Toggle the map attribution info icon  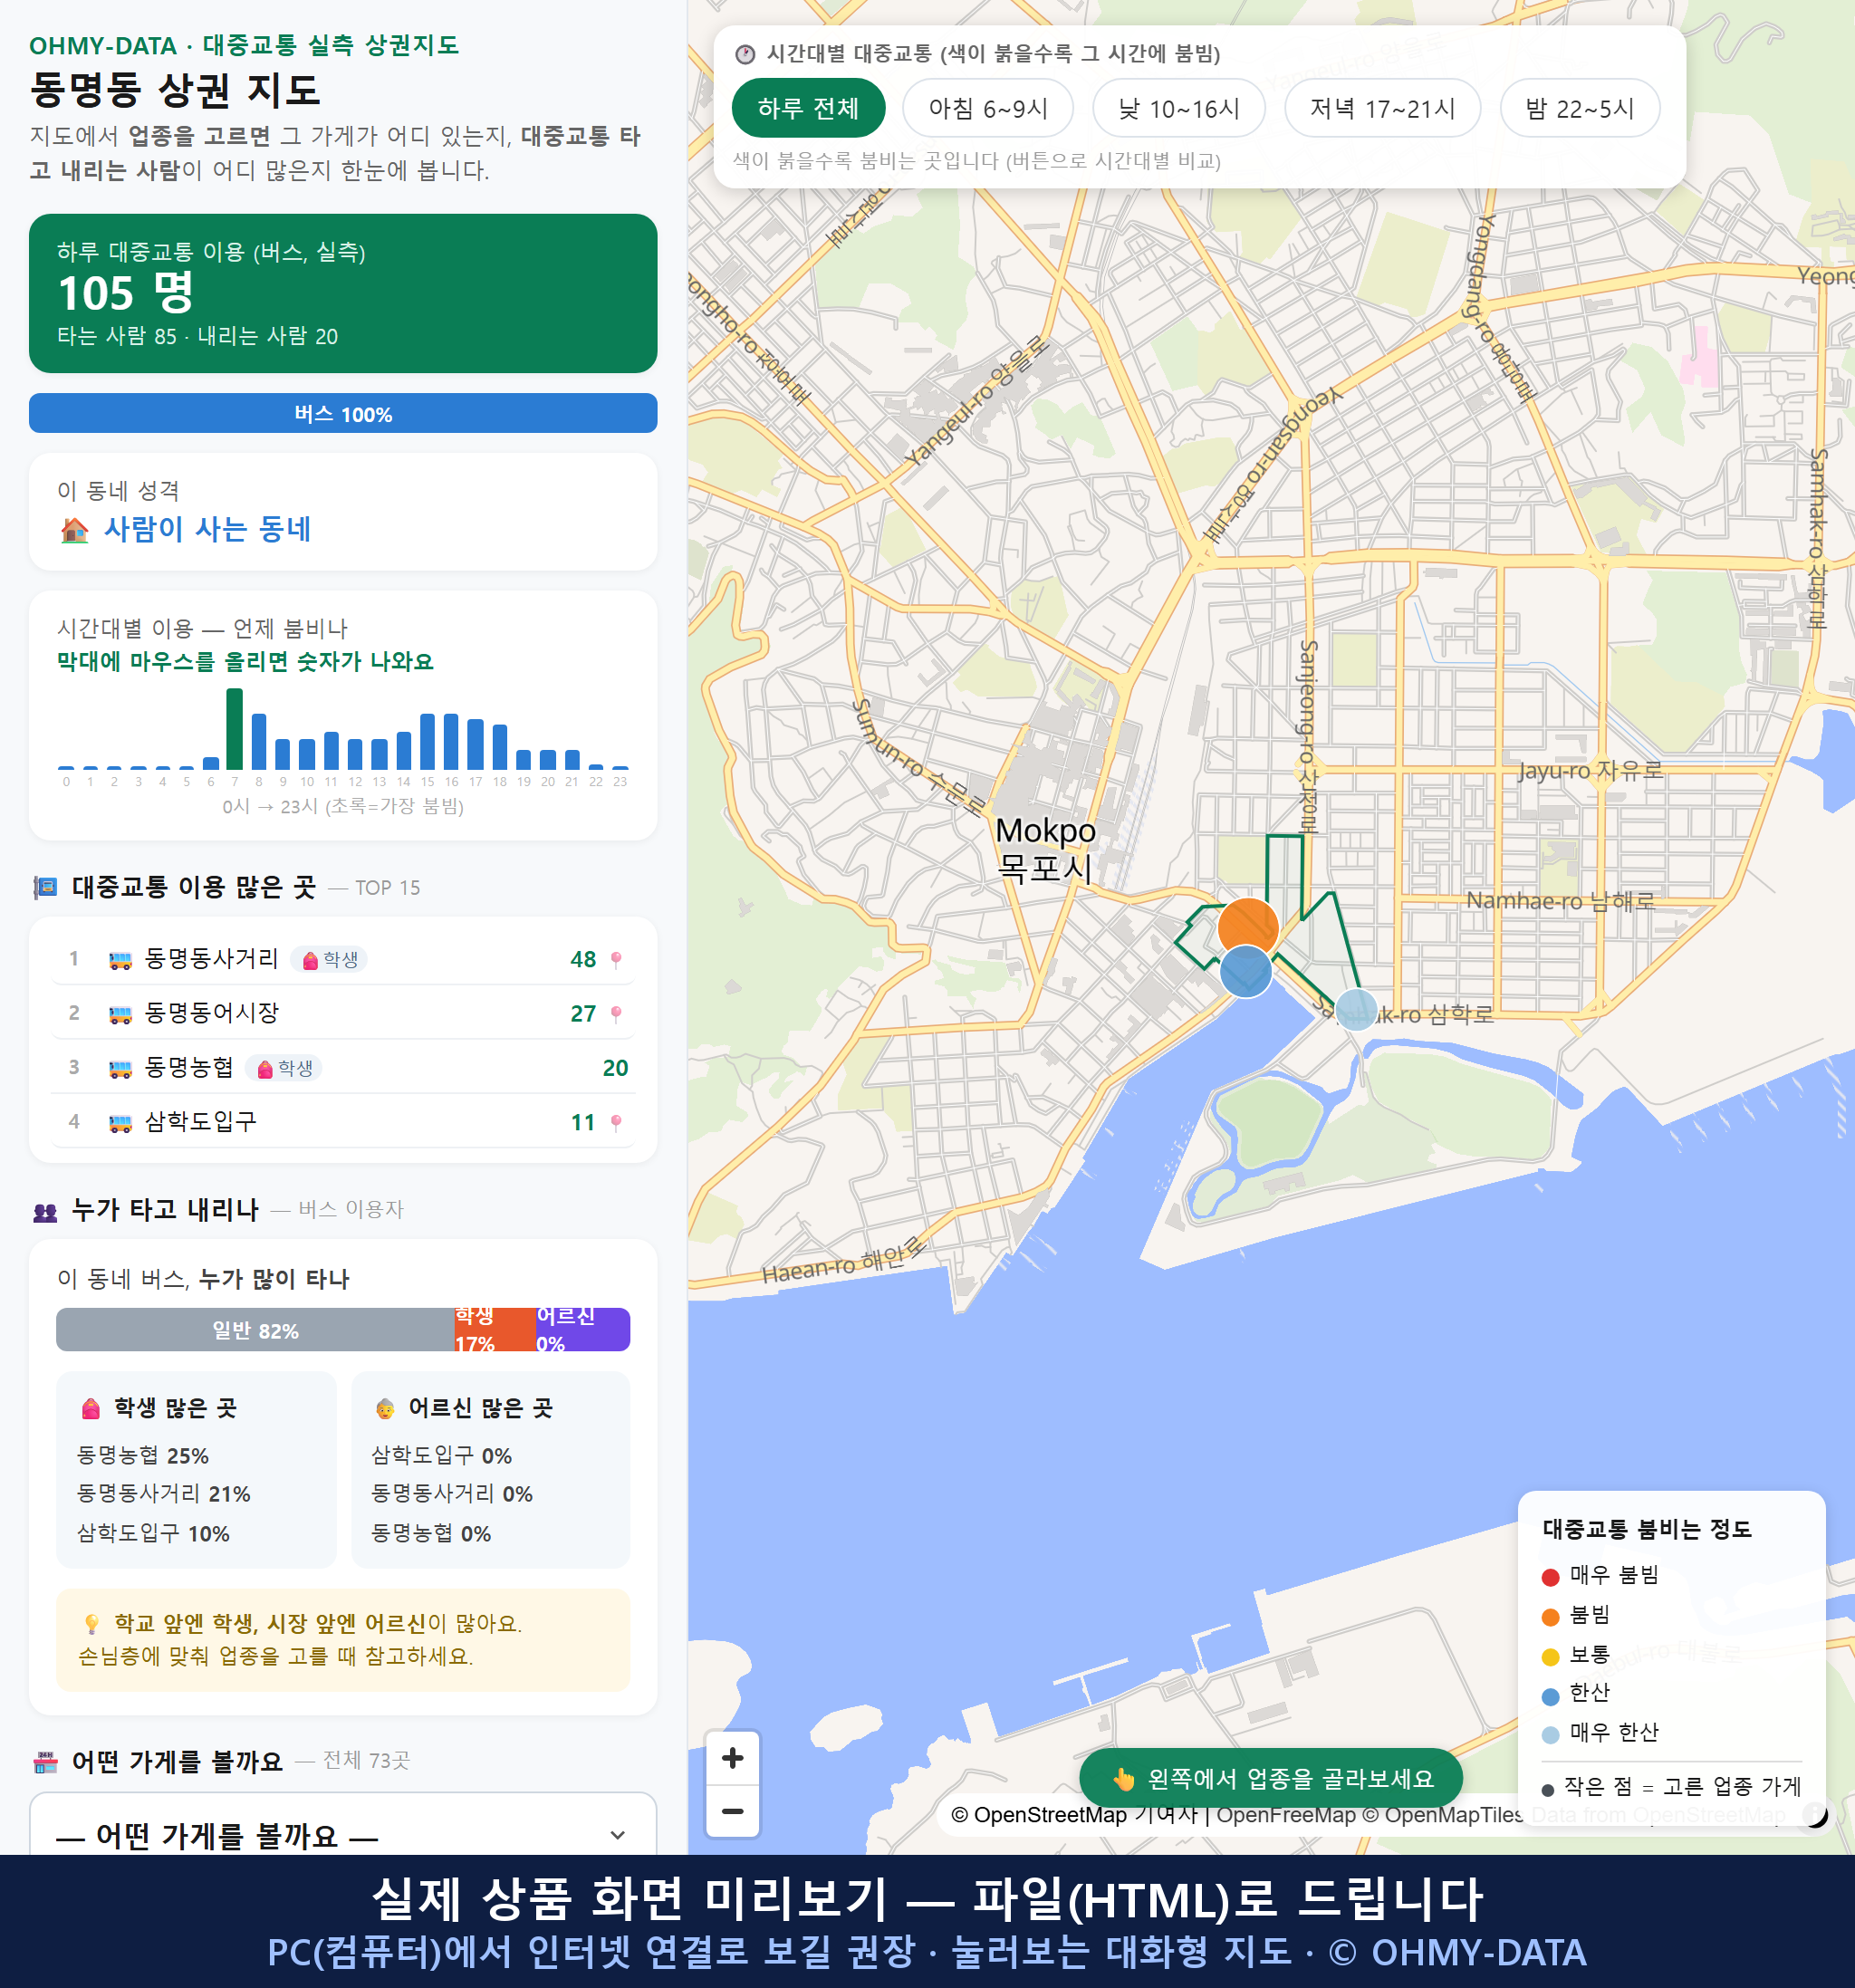(x=1815, y=1814)
